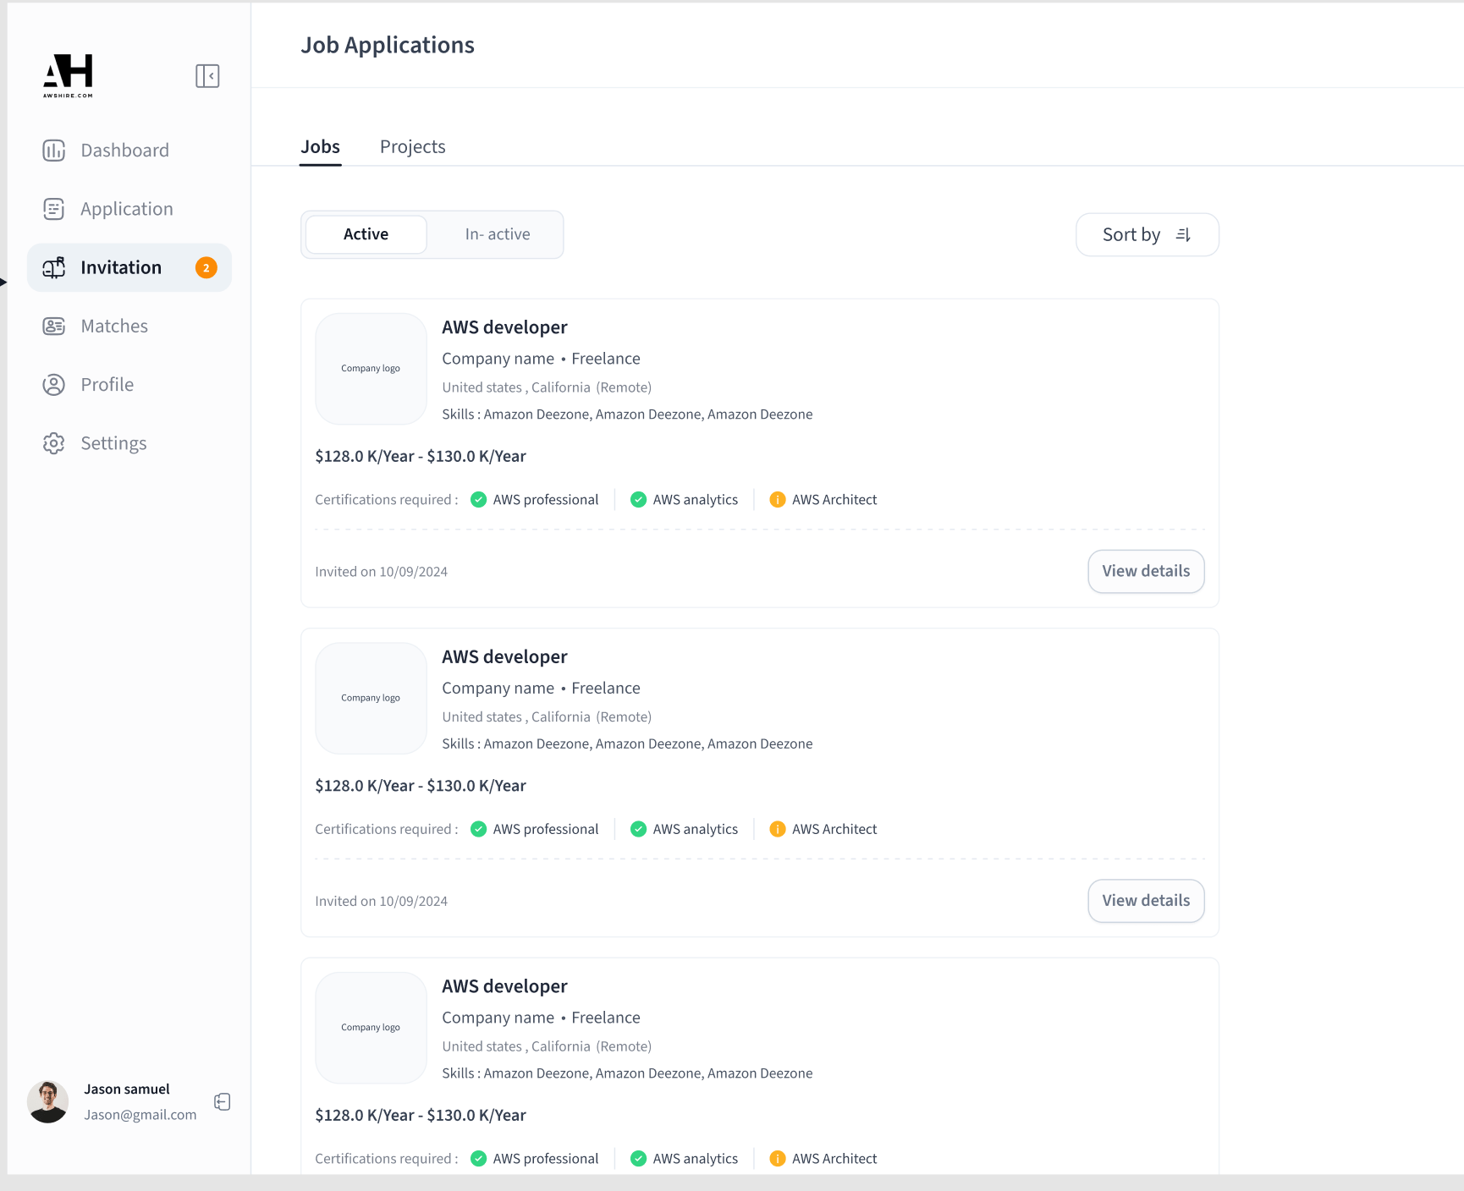Click the Matches ID card icon
This screenshot has height=1191, width=1464.
pyautogui.click(x=54, y=326)
